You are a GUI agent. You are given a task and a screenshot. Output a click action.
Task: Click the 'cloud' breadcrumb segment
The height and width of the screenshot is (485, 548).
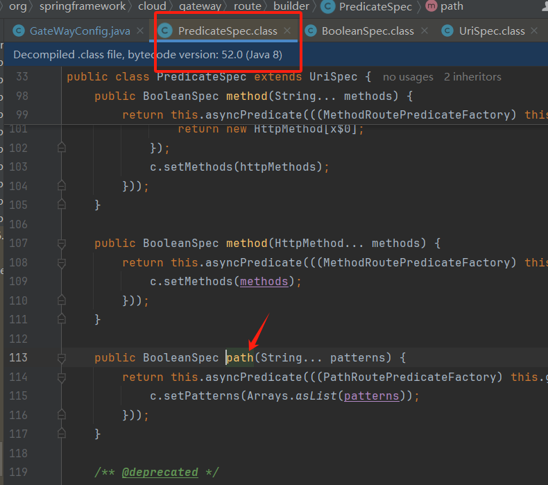[x=152, y=6]
